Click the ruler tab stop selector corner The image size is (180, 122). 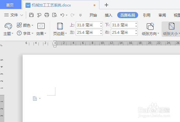pos(2,45)
